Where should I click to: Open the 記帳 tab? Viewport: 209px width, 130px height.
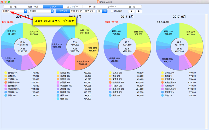[x=13, y=7]
